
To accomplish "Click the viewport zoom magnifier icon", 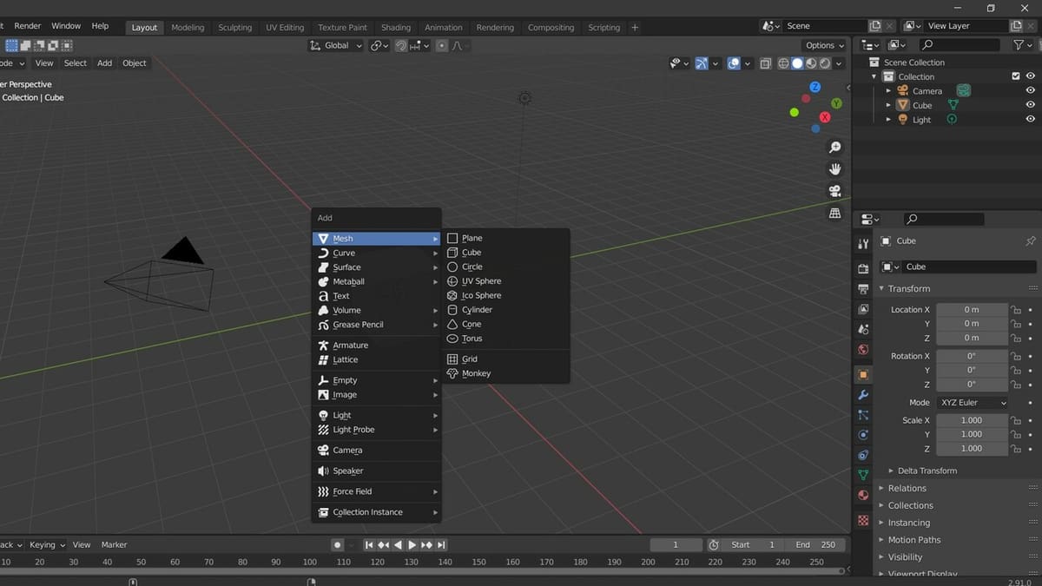I will point(835,148).
